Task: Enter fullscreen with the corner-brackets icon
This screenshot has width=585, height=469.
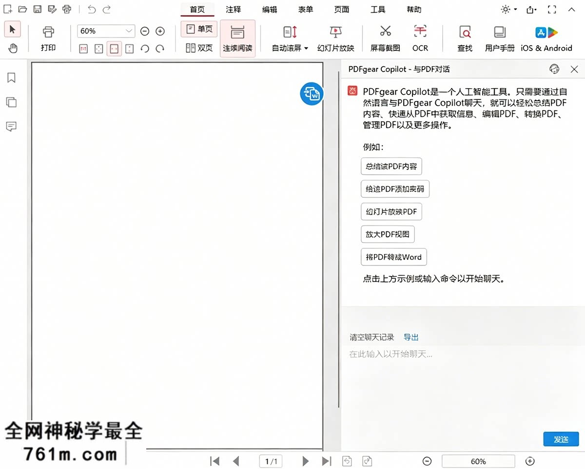Action: tap(552, 9)
